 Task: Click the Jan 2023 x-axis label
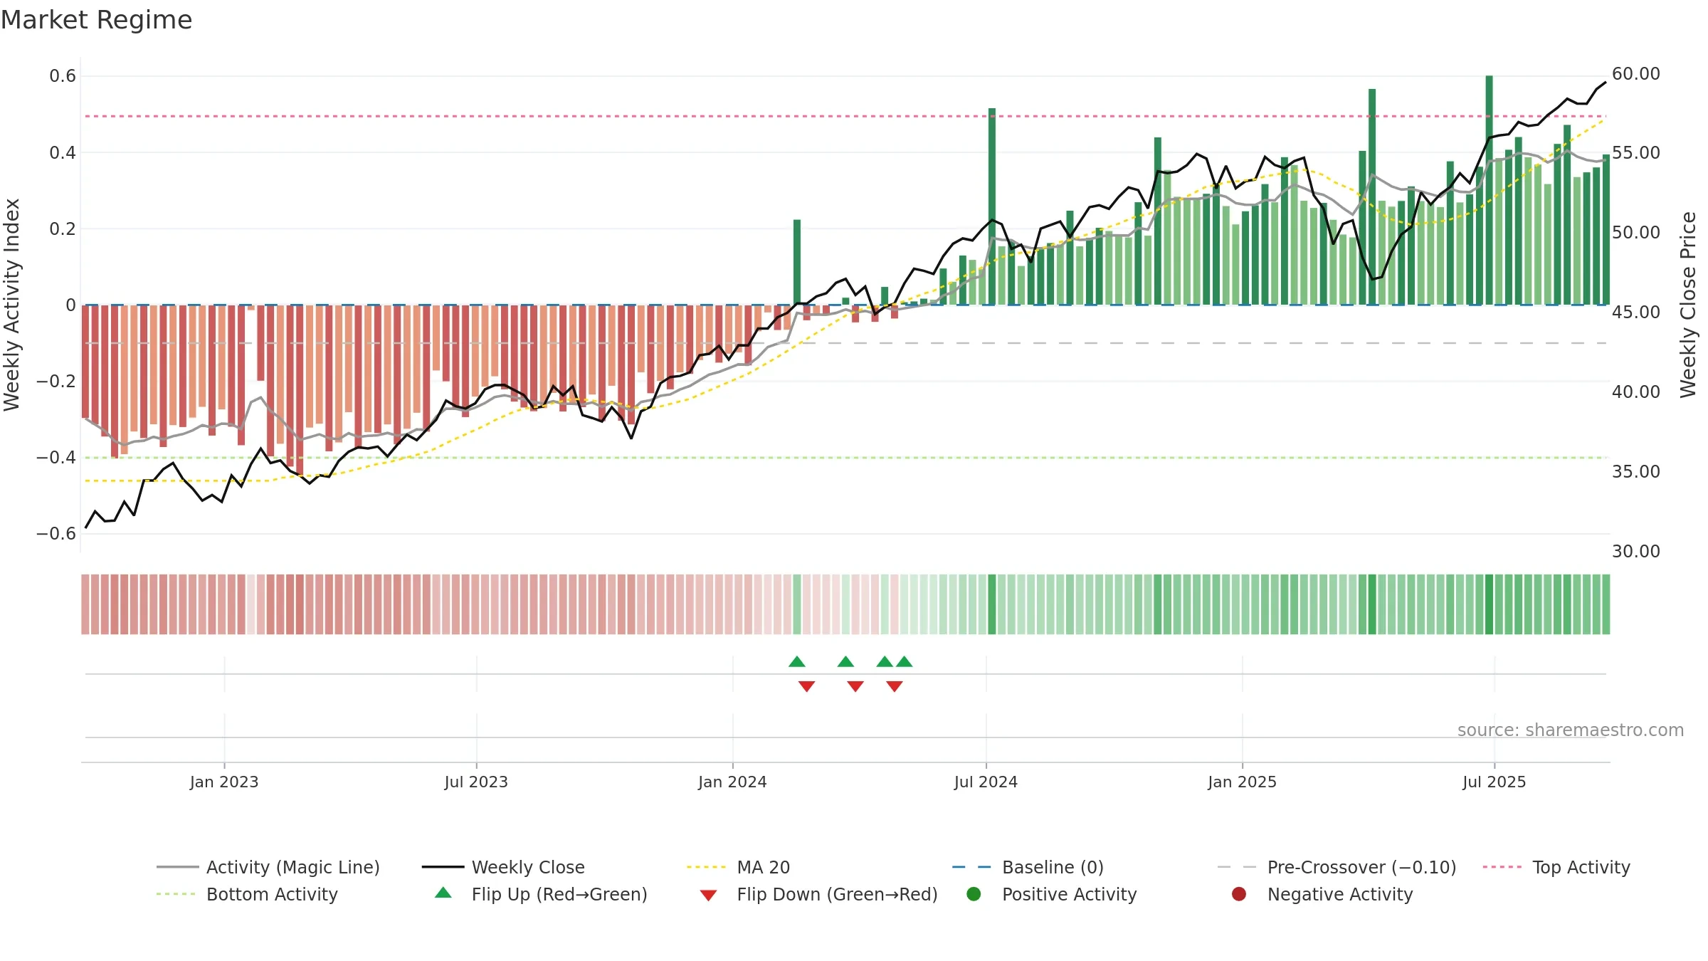[224, 782]
